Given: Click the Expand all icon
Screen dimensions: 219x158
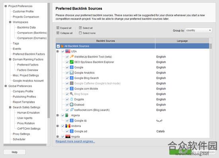Looking at the screenshot, I should point(58,28).
